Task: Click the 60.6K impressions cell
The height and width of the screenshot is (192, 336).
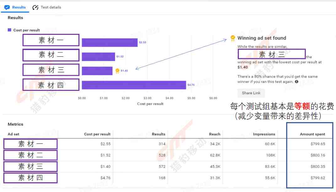Action: click(x=270, y=144)
